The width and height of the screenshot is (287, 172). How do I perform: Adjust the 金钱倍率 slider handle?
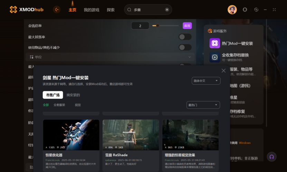coord(157,26)
